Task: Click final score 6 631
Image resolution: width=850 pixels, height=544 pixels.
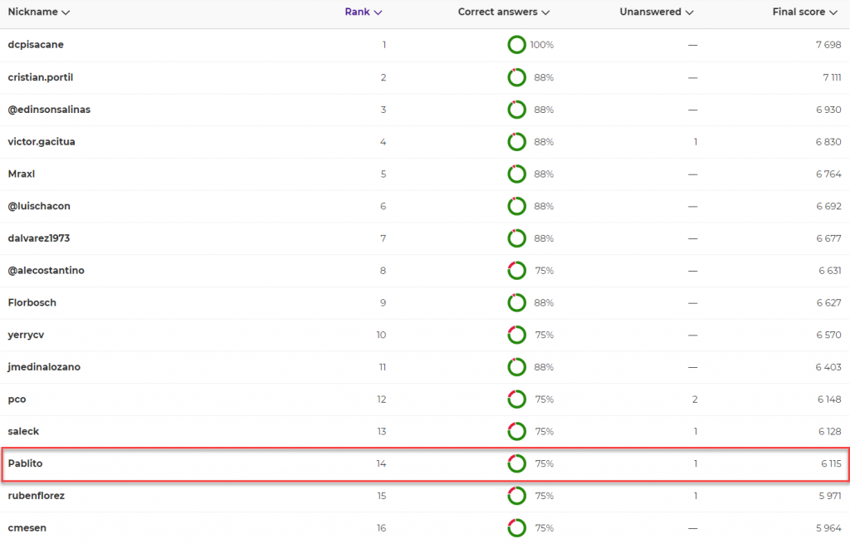Action: tap(830, 271)
